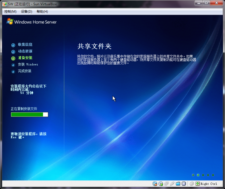Maximize the VirtualBox window
Screen dimensions: 225x189
click(x=206, y=3)
